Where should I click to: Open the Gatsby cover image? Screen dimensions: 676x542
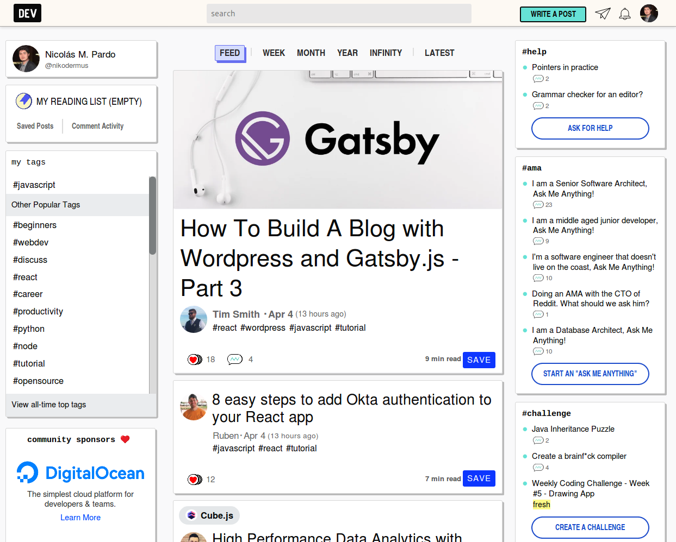pos(338,140)
